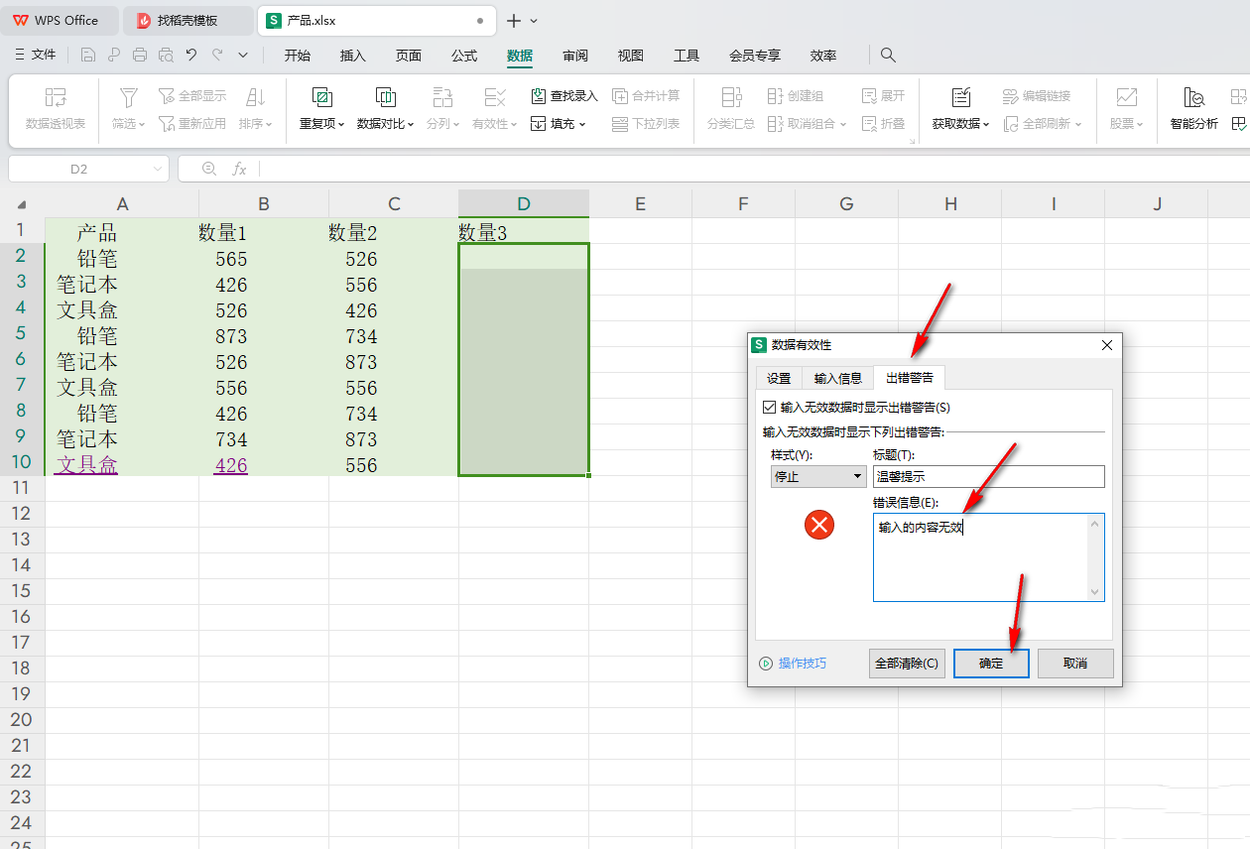
Task: Click the 展开 expand outline button
Action: tap(883, 96)
